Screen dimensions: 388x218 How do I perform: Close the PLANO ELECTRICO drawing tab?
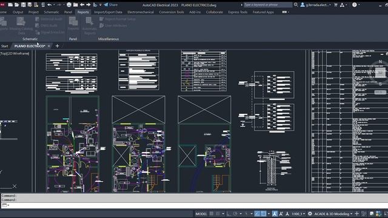[x=48, y=46]
